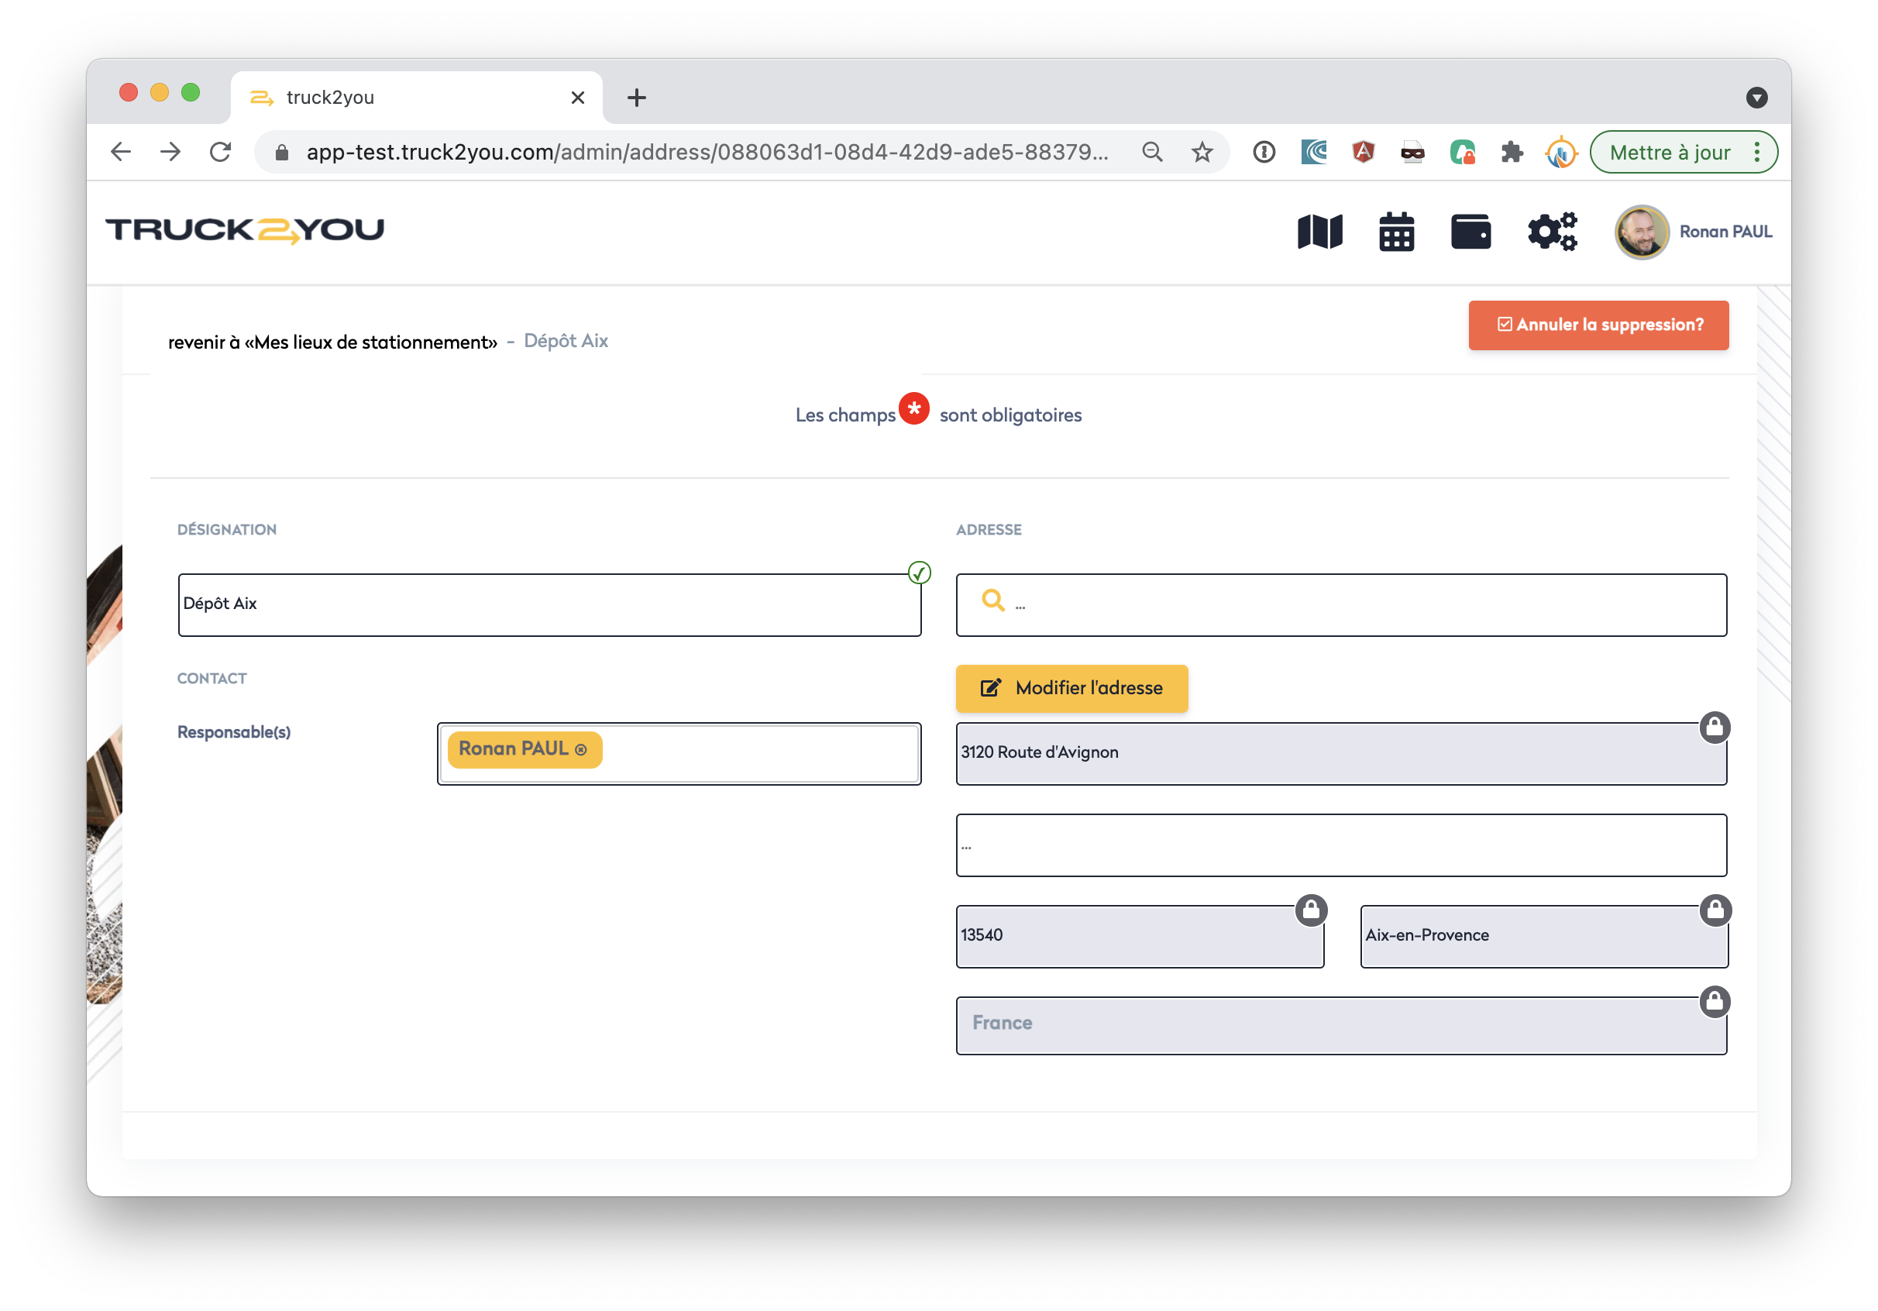
Task: Open Chrome extensions puzzle icon
Action: click(x=1511, y=152)
